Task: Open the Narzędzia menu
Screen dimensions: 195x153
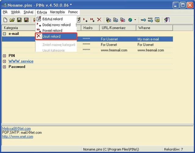Action: point(57,12)
